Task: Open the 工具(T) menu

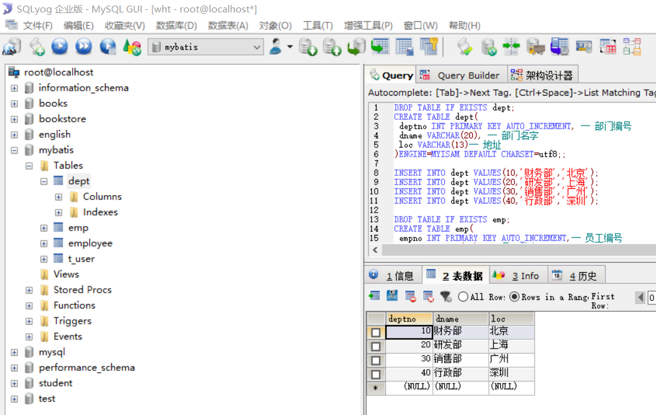Action: (317, 25)
